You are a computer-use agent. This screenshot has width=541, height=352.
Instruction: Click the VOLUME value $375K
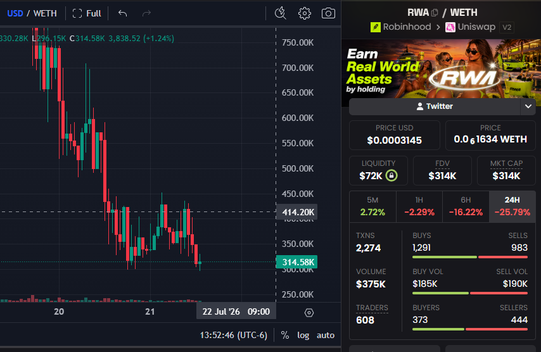click(x=371, y=284)
